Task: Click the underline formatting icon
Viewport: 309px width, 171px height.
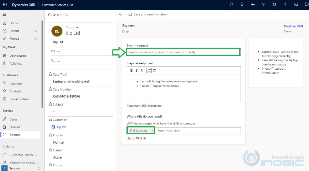Action: [x=142, y=71]
